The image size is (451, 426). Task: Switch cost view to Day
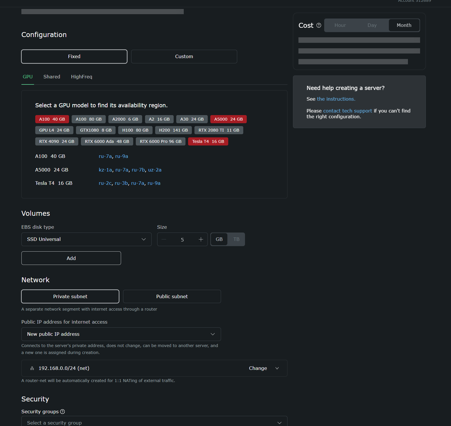(x=372, y=25)
